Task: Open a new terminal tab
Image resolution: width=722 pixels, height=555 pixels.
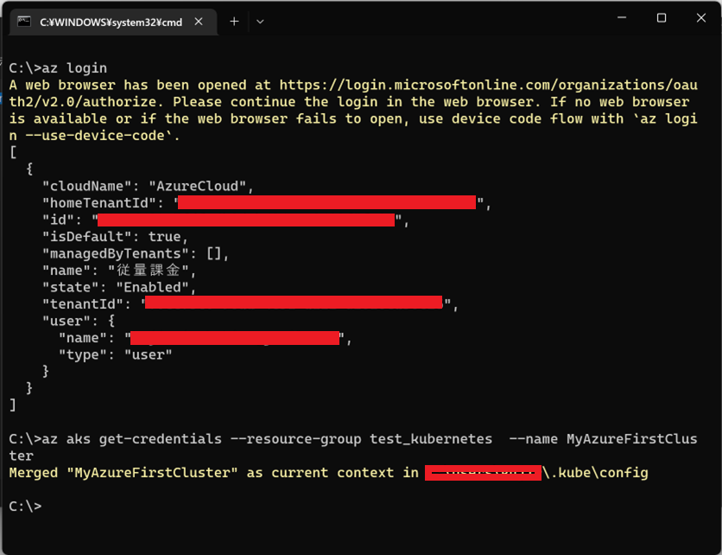Action: [x=234, y=22]
